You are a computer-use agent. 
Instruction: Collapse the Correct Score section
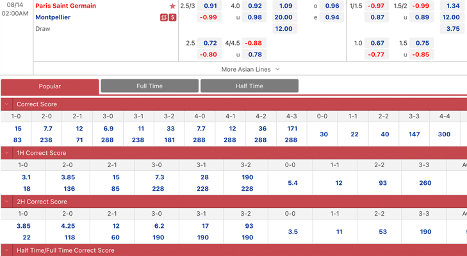click(x=6, y=104)
